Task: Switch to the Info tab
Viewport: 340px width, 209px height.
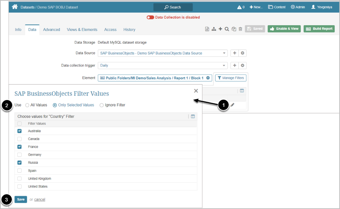Action: (18, 29)
